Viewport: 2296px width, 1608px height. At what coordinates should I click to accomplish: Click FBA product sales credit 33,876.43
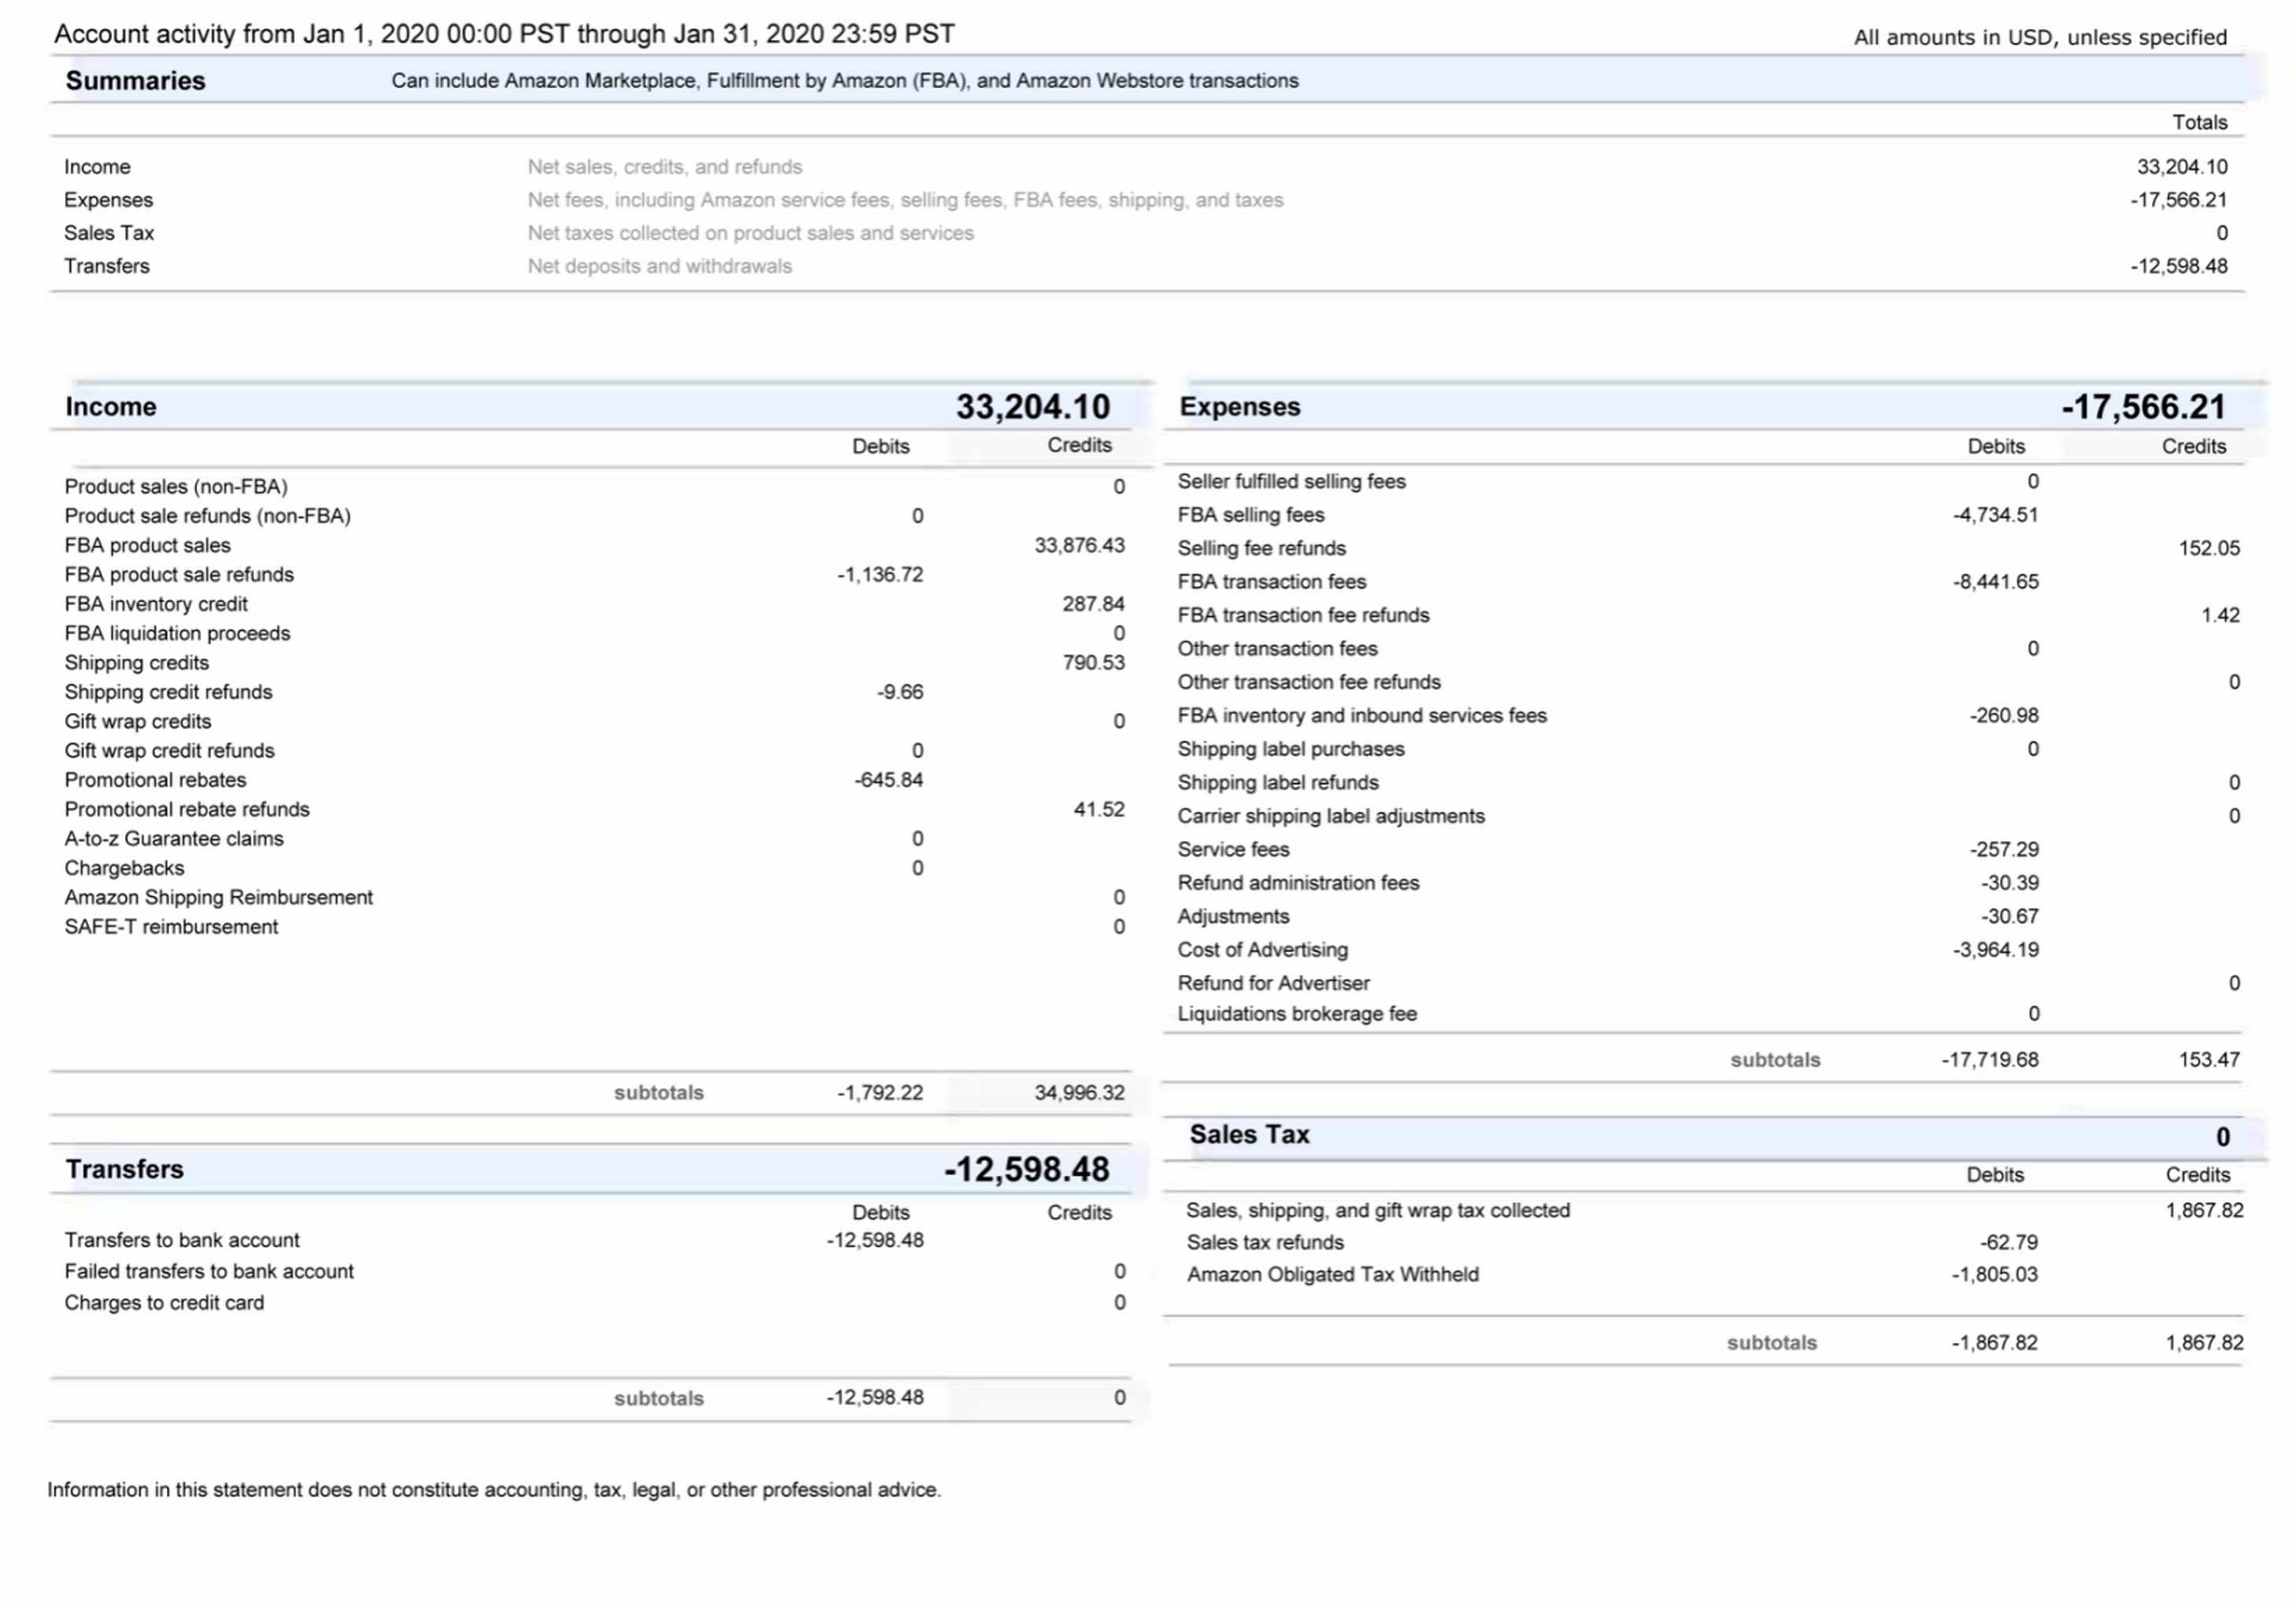tap(1079, 545)
